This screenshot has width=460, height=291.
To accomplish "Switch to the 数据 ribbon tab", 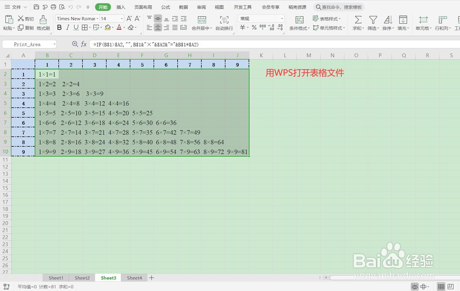I will click(x=183, y=7).
